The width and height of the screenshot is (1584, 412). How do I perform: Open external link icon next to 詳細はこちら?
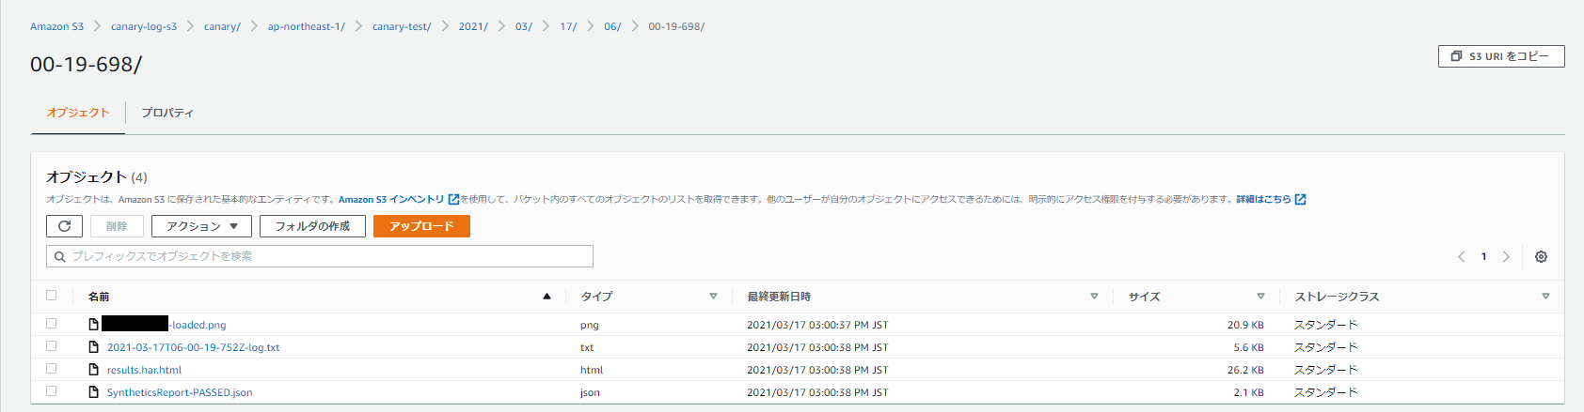click(1301, 199)
